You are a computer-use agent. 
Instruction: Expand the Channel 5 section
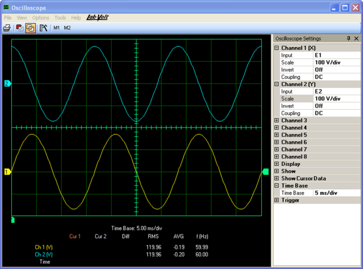[276, 135]
